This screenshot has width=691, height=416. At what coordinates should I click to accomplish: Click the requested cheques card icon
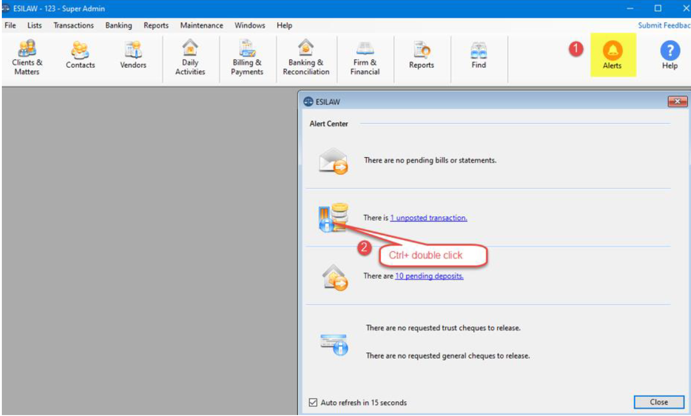[334, 345]
